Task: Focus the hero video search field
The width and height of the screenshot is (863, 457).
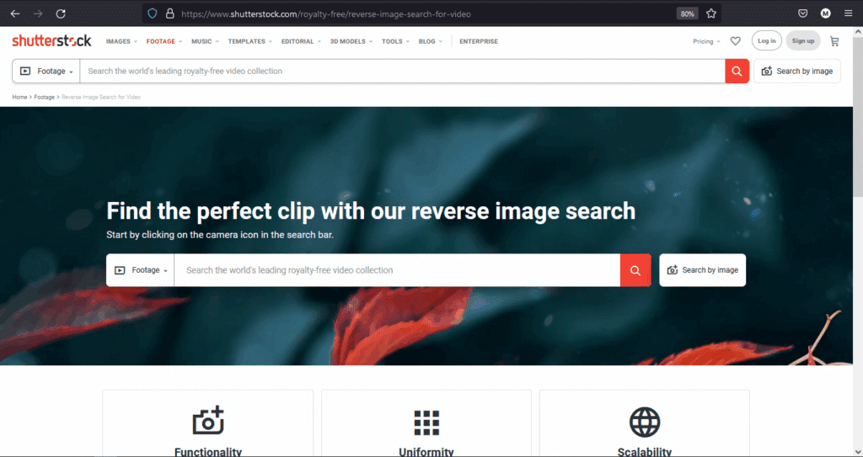Action: [398, 270]
